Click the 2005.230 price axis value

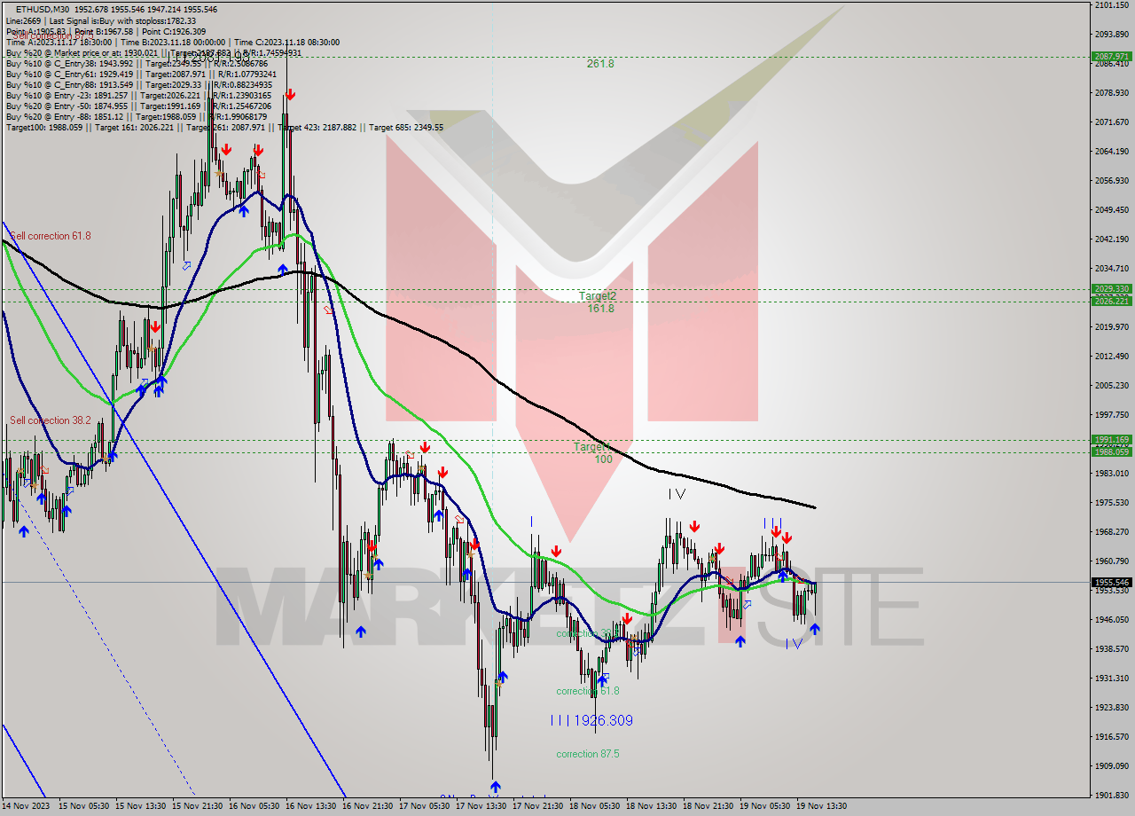click(1111, 386)
